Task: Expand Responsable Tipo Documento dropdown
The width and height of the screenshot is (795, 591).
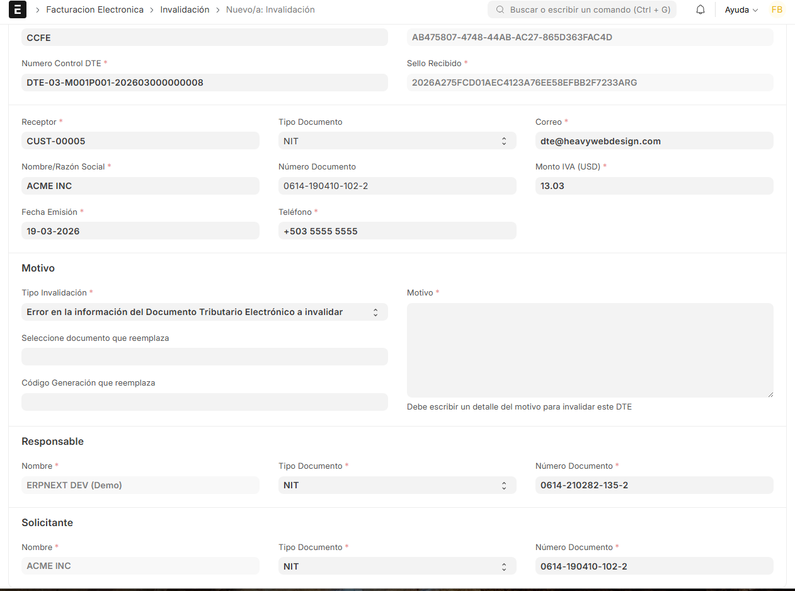Action: point(397,485)
